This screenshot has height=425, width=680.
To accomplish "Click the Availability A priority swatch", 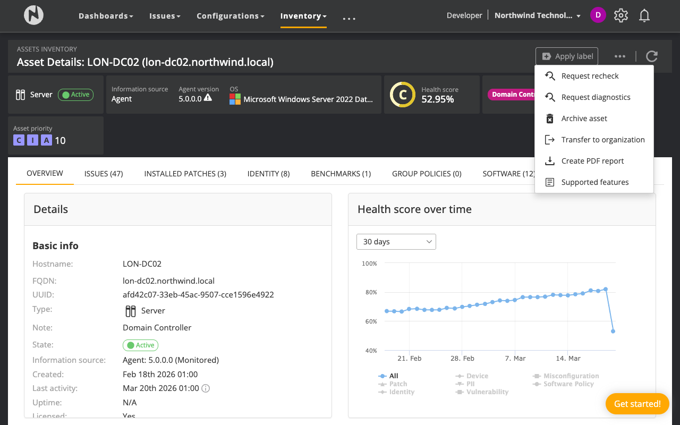I will [46, 140].
